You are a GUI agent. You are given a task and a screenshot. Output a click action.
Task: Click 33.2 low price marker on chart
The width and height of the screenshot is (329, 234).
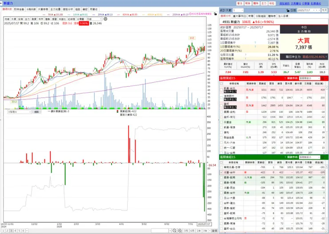[14, 102]
